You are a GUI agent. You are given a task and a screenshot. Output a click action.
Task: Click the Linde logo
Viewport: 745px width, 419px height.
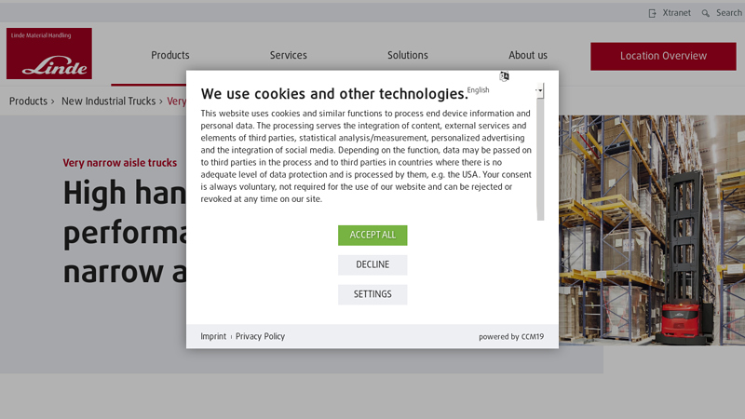(x=49, y=54)
